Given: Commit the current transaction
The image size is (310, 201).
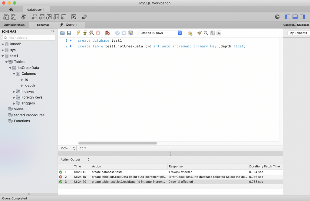Looking at the screenshot, I should point(117,33).
